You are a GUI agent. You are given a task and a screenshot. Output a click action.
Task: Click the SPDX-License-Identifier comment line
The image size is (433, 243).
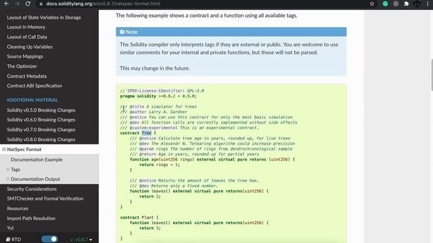[x=162, y=90]
